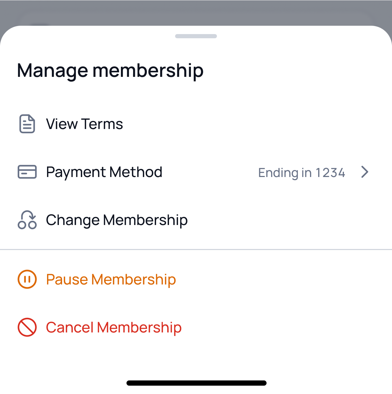Tap the digits "1234" of the card
This screenshot has height=394, width=392.
click(x=330, y=173)
